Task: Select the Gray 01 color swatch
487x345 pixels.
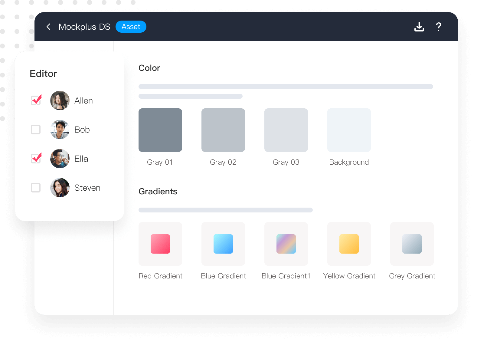Action: click(160, 130)
